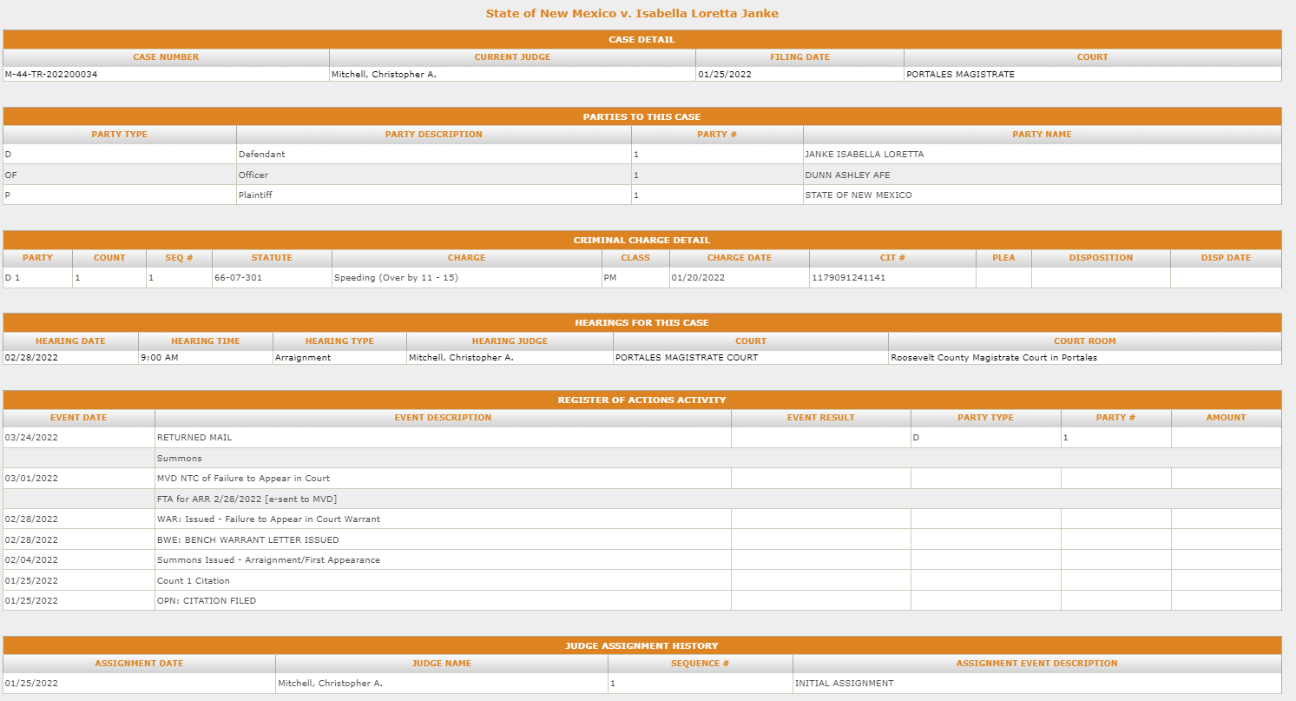Click the 'D 1' party cell in charges
This screenshot has height=701, width=1296.
pyautogui.click(x=37, y=278)
